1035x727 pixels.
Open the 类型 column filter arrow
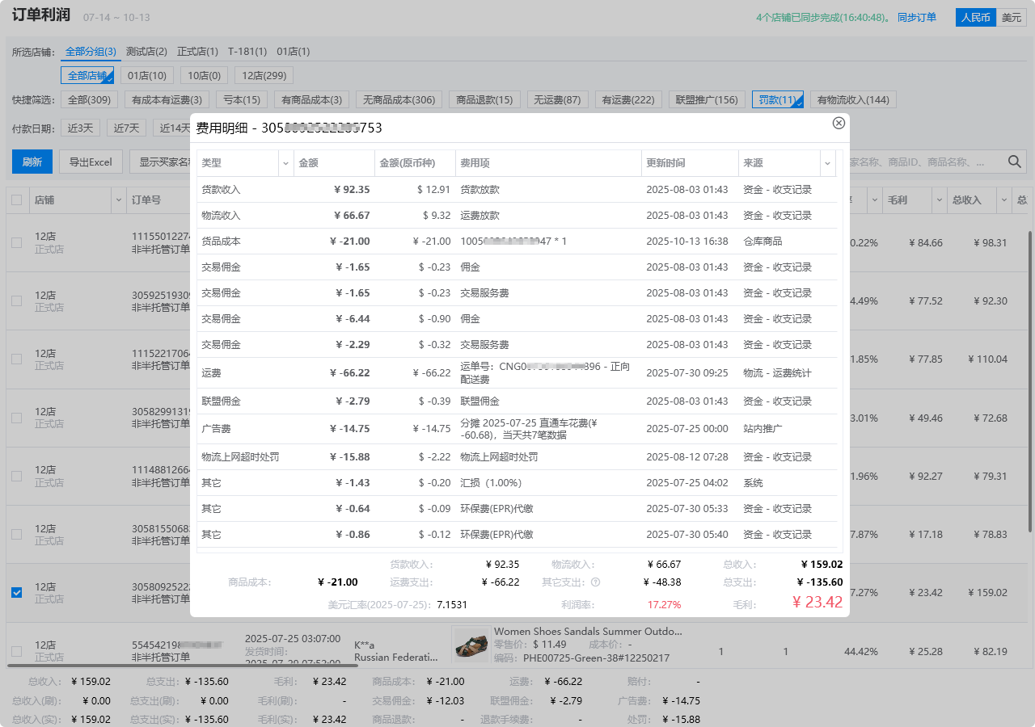pyautogui.click(x=285, y=163)
